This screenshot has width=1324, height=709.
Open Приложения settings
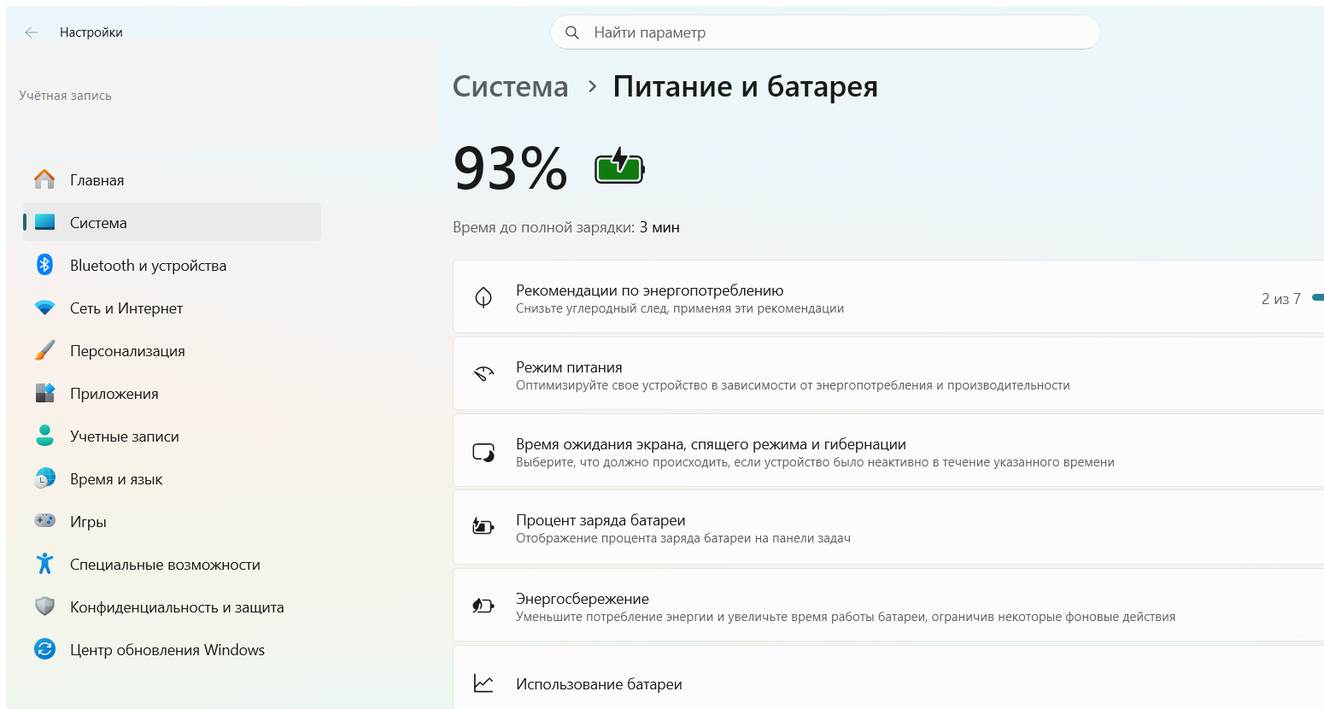172,393
